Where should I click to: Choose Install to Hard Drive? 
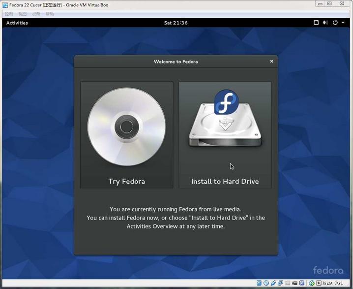(x=225, y=135)
